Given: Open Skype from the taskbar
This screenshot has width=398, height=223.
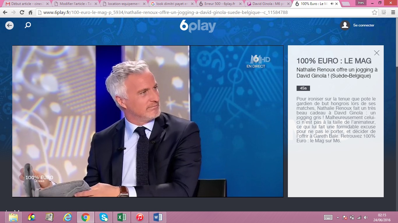Looking at the screenshot, I should pos(103,217).
